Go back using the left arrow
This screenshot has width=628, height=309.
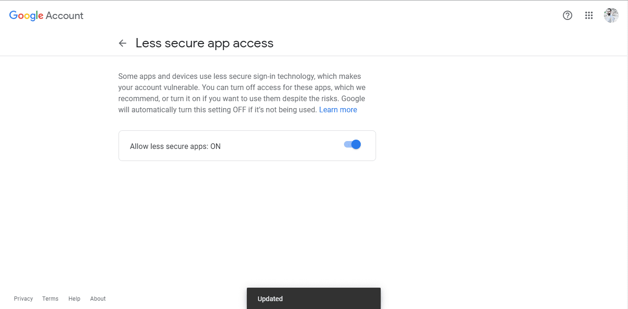click(x=123, y=43)
